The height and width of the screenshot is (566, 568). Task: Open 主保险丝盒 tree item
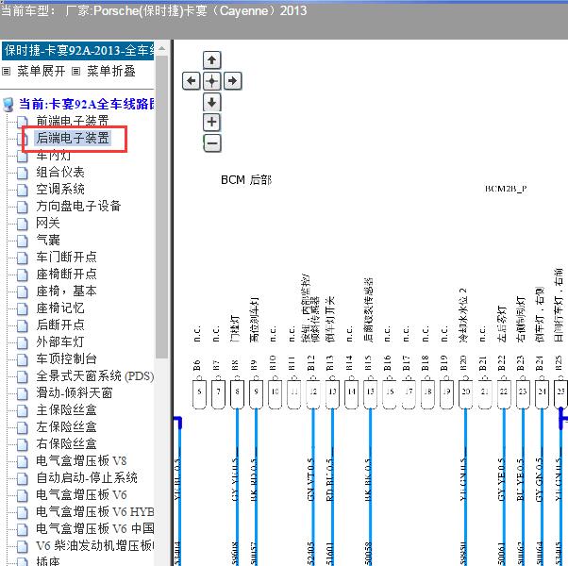point(66,410)
